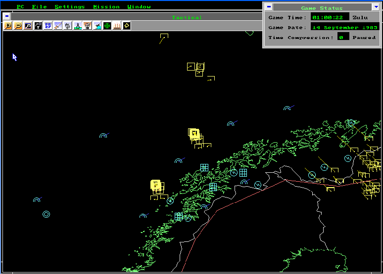The width and height of the screenshot is (383, 274).
Task: Click the aircraft launch toolbar icon
Action: tap(97, 26)
